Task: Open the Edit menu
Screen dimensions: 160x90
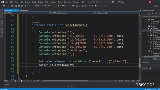Action: [x=11, y=2]
